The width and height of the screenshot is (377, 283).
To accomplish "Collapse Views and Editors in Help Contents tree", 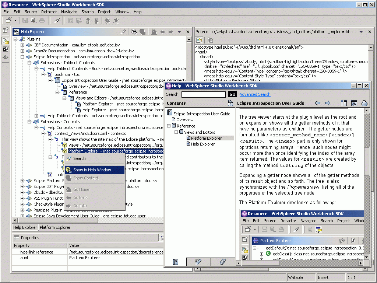I will coord(176,132).
